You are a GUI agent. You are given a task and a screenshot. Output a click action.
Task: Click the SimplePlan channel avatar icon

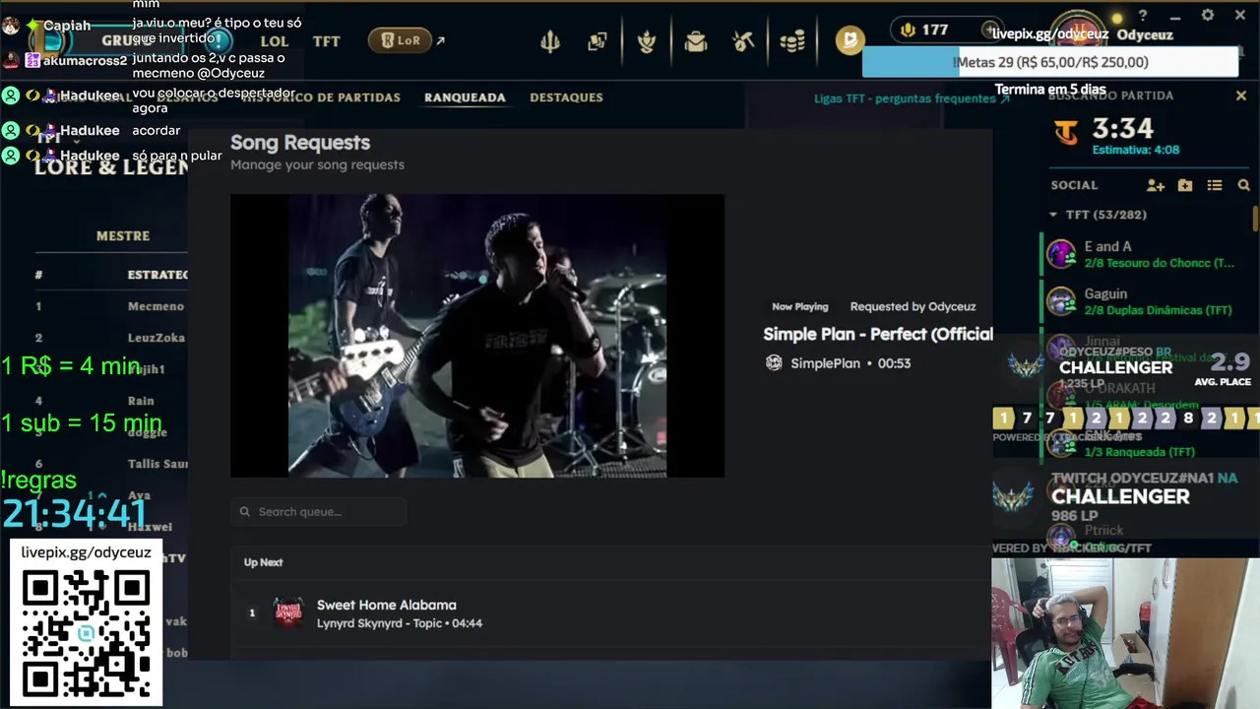774,363
